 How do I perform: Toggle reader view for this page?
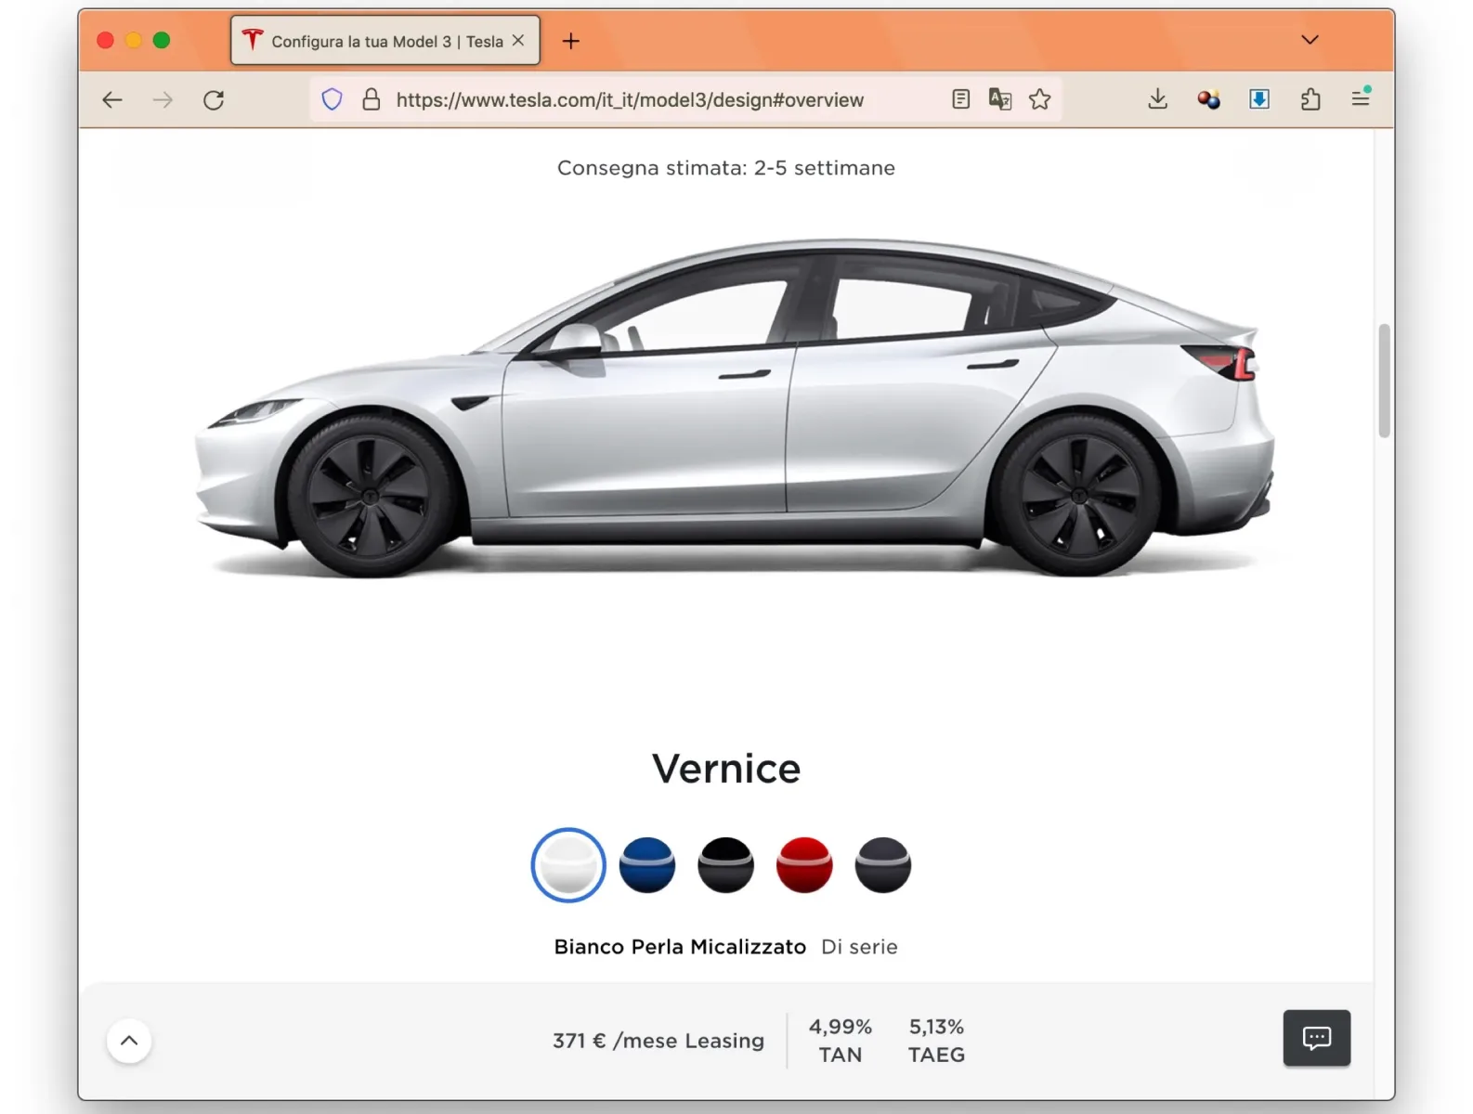point(961,99)
